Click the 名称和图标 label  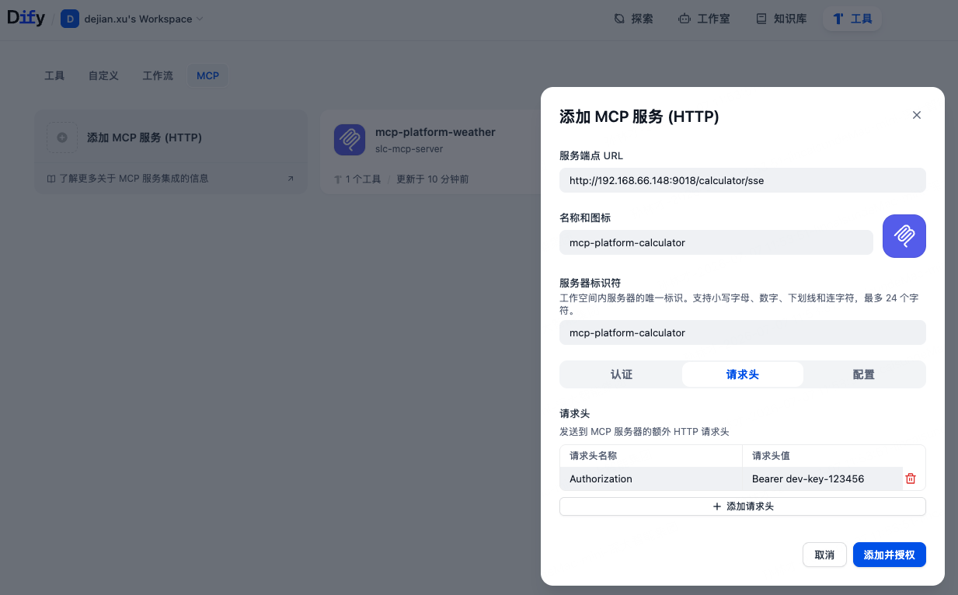(x=585, y=217)
